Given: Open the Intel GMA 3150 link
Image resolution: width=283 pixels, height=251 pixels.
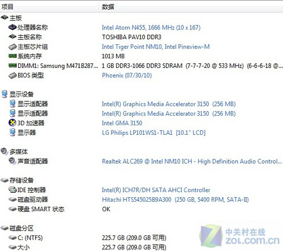Looking at the screenshot, I should (x=122, y=123).
